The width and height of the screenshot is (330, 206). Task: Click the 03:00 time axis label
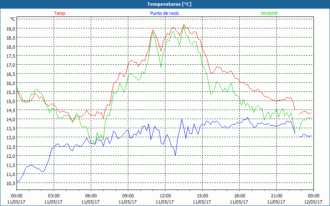tap(54, 196)
